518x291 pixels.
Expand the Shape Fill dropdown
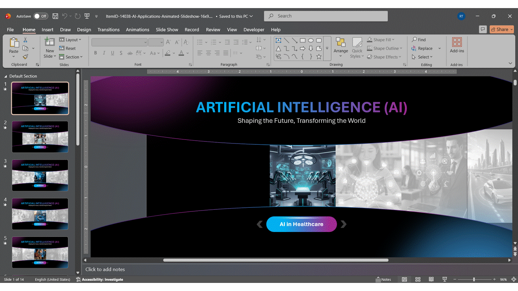[381, 40]
